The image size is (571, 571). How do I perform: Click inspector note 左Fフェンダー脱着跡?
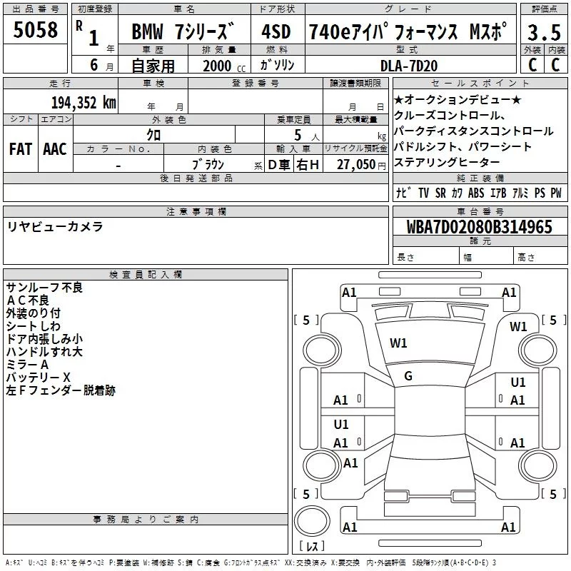click(x=61, y=390)
